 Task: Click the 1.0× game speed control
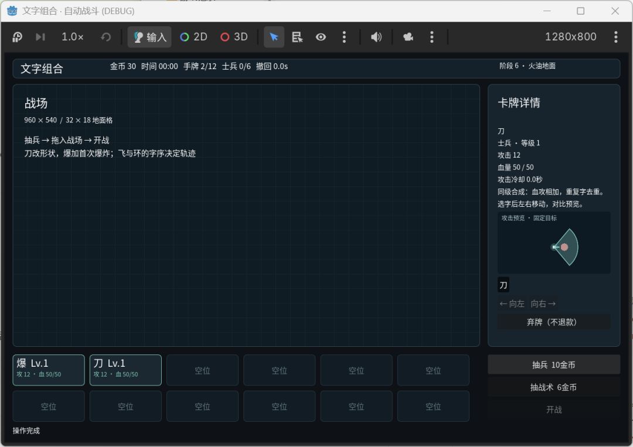(x=73, y=37)
